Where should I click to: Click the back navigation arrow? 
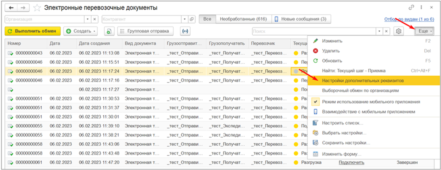[11, 8]
